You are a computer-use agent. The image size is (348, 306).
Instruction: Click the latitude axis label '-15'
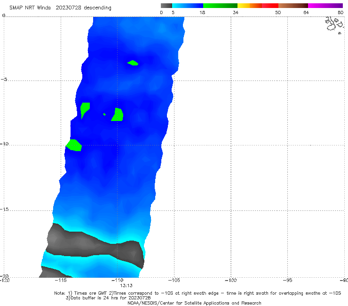pyautogui.click(x=4, y=209)
